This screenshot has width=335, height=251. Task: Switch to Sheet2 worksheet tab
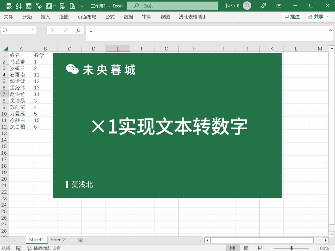tap(58, 240)
